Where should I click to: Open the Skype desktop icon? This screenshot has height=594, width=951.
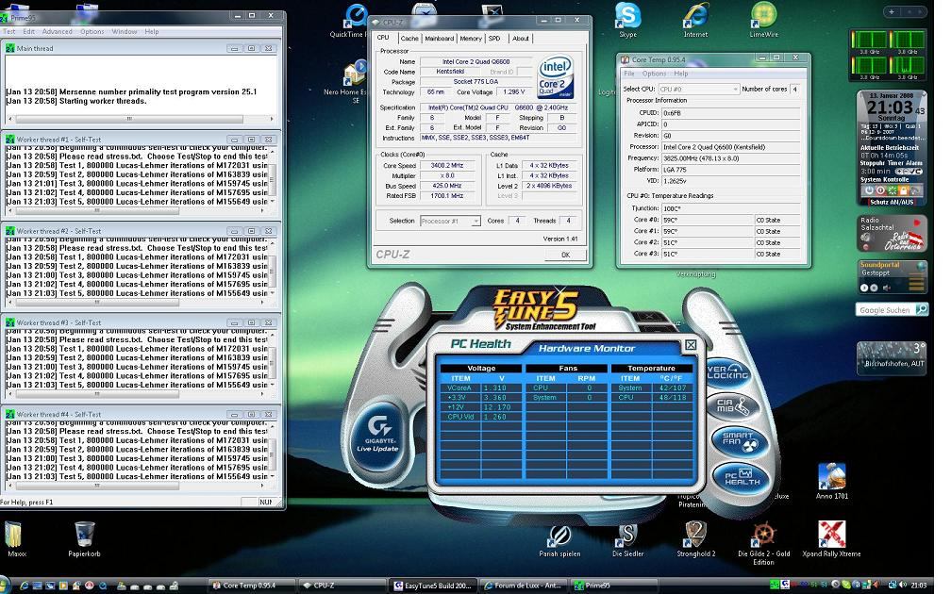[x=627, y=20]
